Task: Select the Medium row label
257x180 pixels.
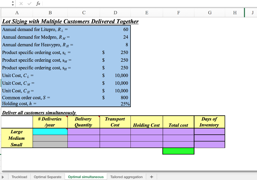Action: (17, 138)
